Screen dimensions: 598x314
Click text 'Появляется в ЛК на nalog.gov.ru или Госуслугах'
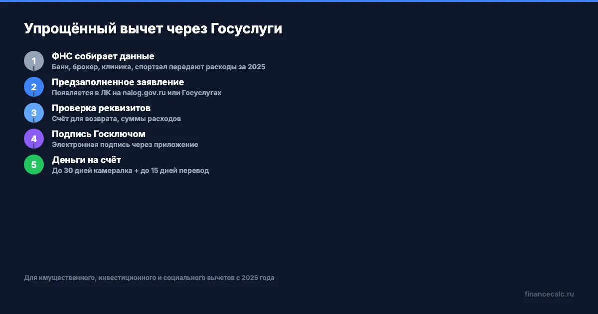[137, 93]
